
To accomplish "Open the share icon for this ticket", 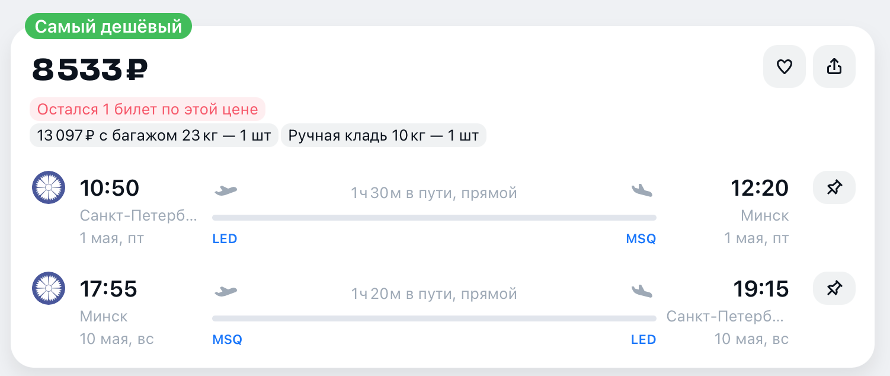I will 834,66.
